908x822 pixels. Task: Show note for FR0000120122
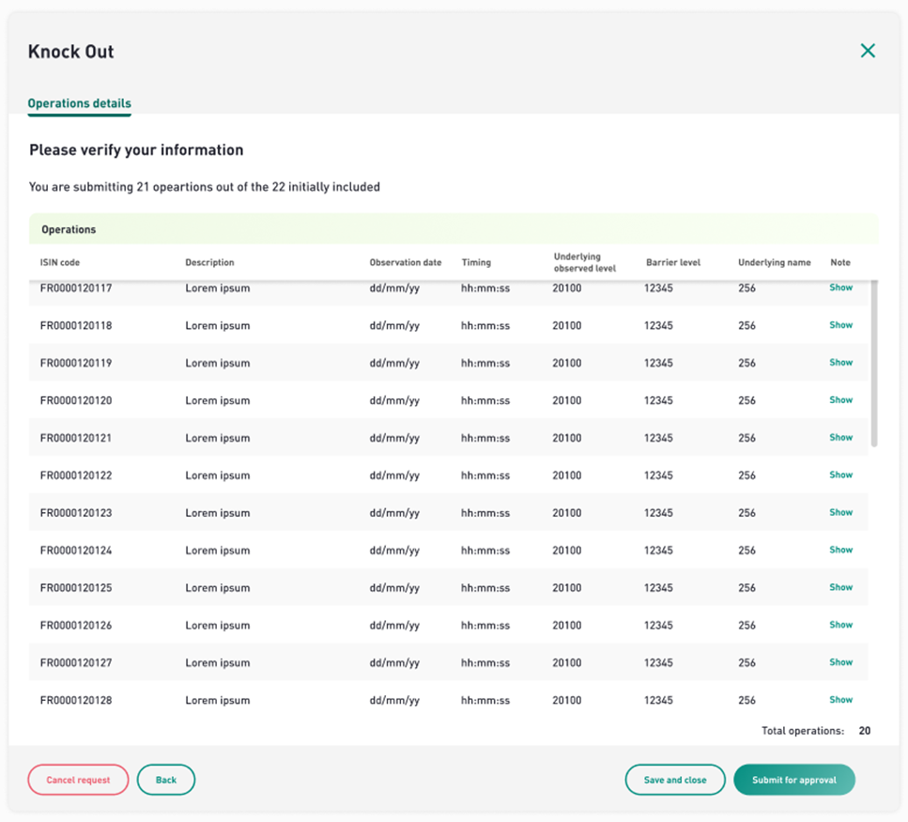pyautogui.click(x=840, y=474)
